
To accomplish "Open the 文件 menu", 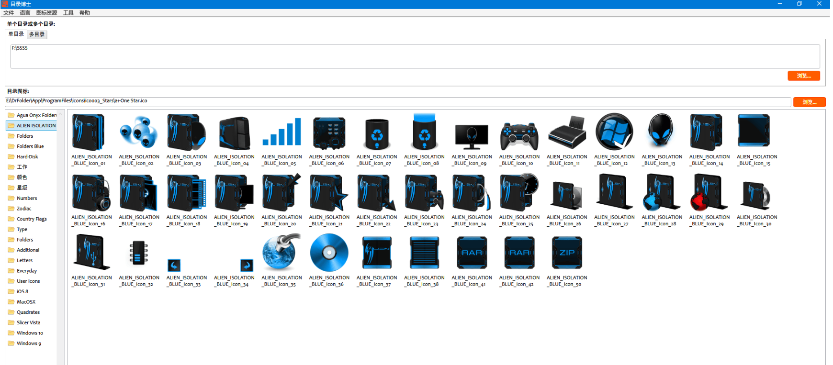I will point(9,13).
